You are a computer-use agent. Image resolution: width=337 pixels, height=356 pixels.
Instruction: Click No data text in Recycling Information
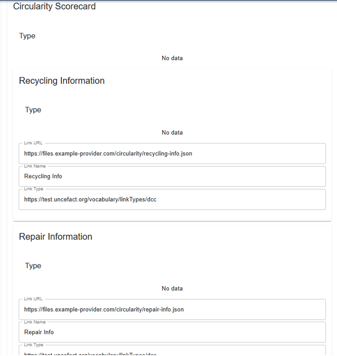(172, 133)
